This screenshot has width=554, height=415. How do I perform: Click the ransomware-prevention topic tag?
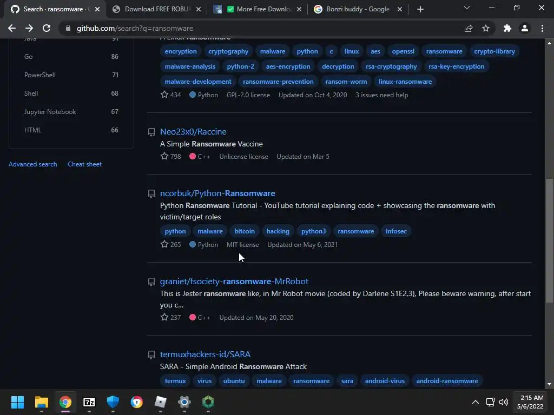click(x=279, y=82)
